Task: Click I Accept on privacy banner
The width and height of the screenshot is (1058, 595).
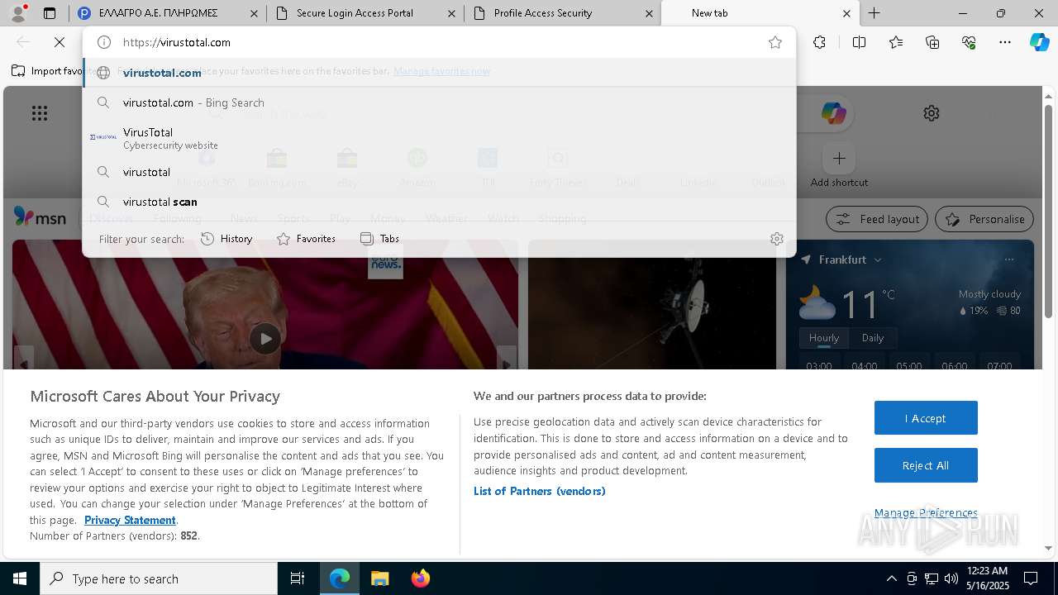Action: click(x=926, y=418)
